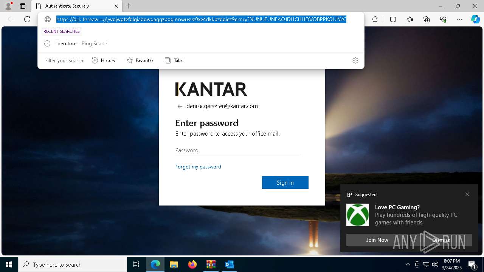The height and width of the screenshot is (272, 484).
Task: Open Microsoft Edge from taskbar
Action: [155, 264]
